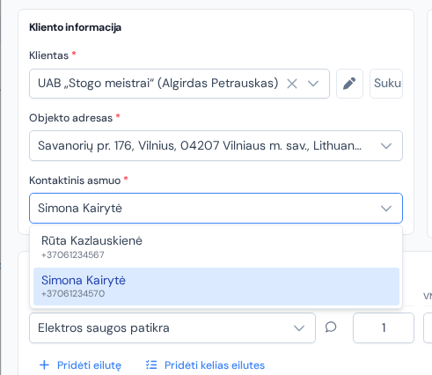This screenshot has width=432, height=375.
Task: Choose Simona Kairytė from the contact list
Action: click(x=216, y=286)
